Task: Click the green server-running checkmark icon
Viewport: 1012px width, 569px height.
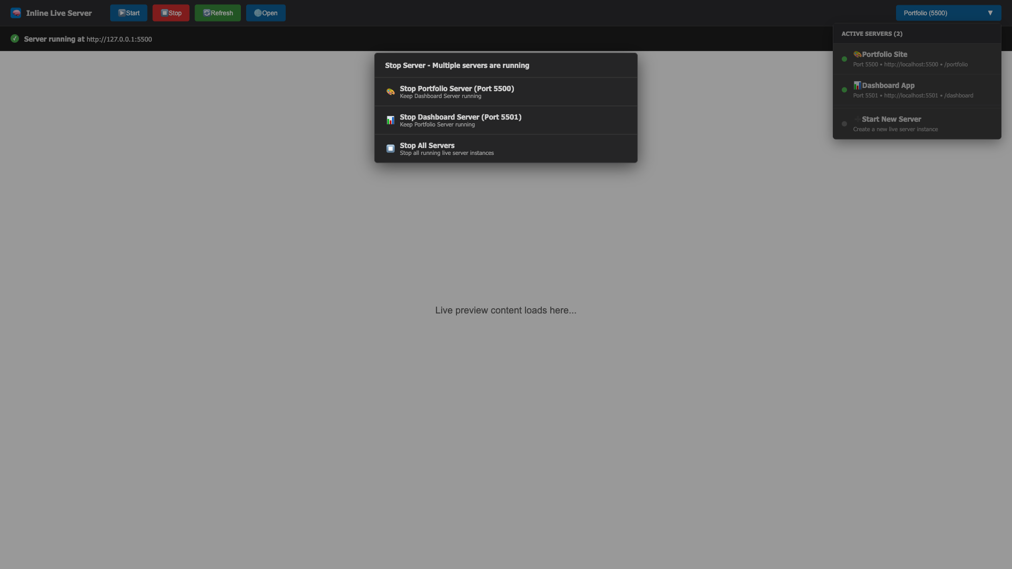Action: point(15,38)
